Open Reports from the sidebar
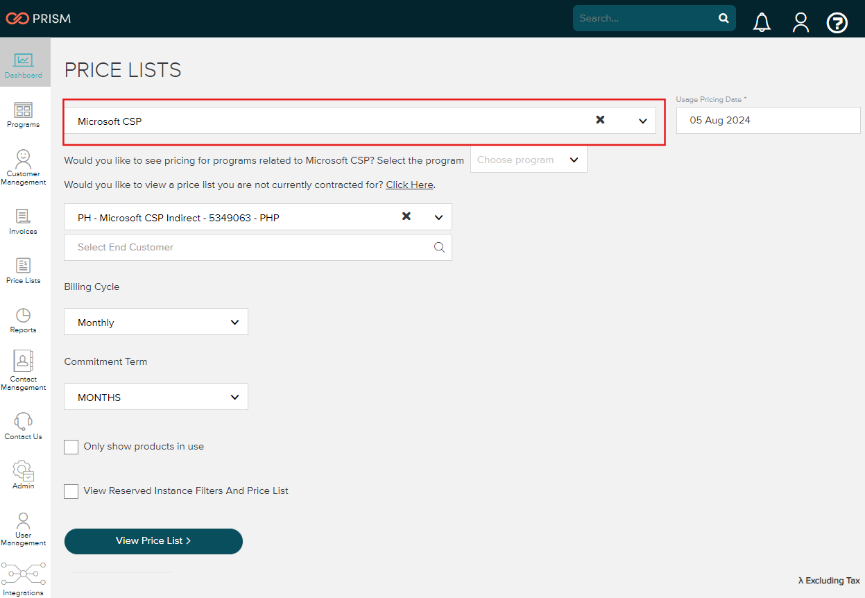 click(x=24, y=321)
